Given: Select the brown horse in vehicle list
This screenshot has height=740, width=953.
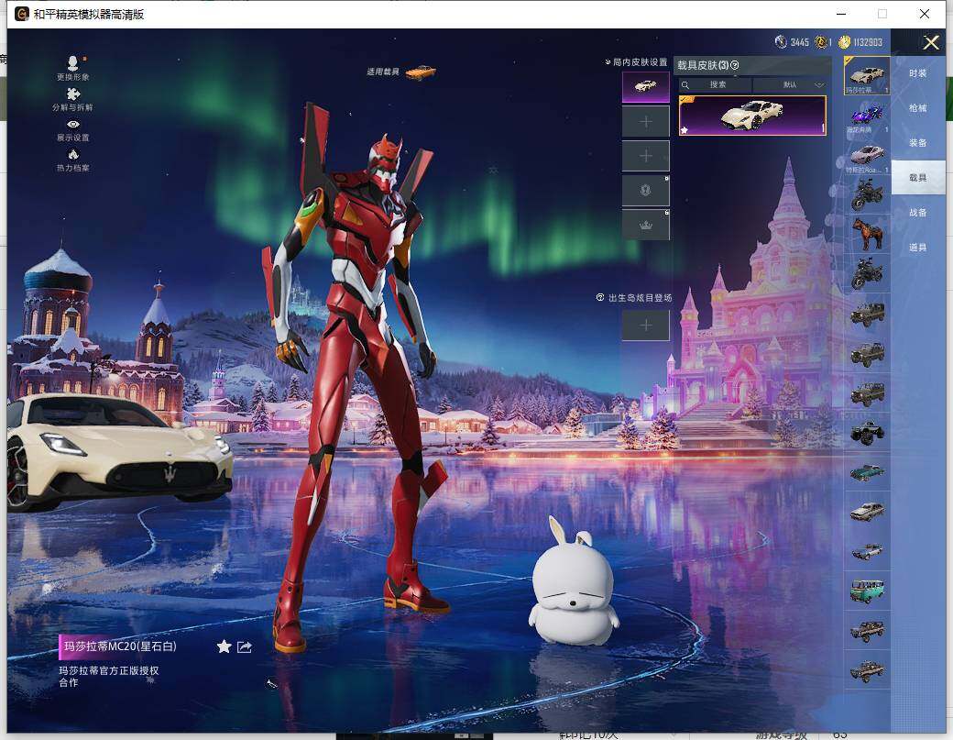Looking at the screenshot, I should pos(867,234).
